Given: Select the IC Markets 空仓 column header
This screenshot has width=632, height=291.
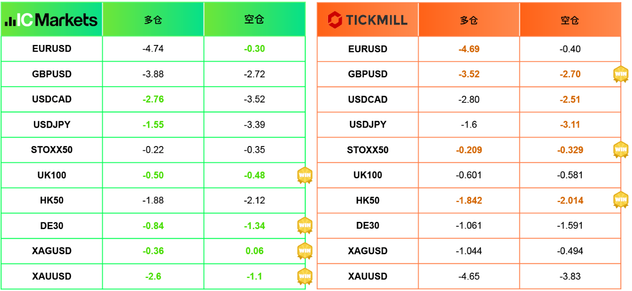Looking at the screenshot, I should 255,19.
